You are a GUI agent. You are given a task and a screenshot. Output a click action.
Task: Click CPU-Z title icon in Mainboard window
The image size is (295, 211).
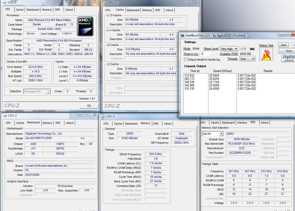point(5,116)
